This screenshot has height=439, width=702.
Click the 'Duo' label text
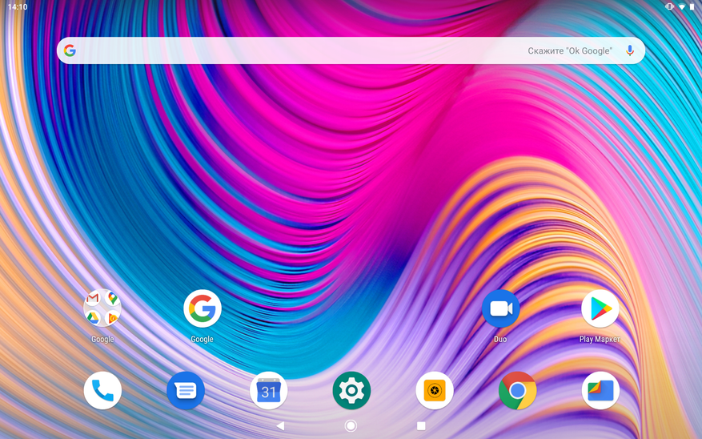tap(500, 339)
